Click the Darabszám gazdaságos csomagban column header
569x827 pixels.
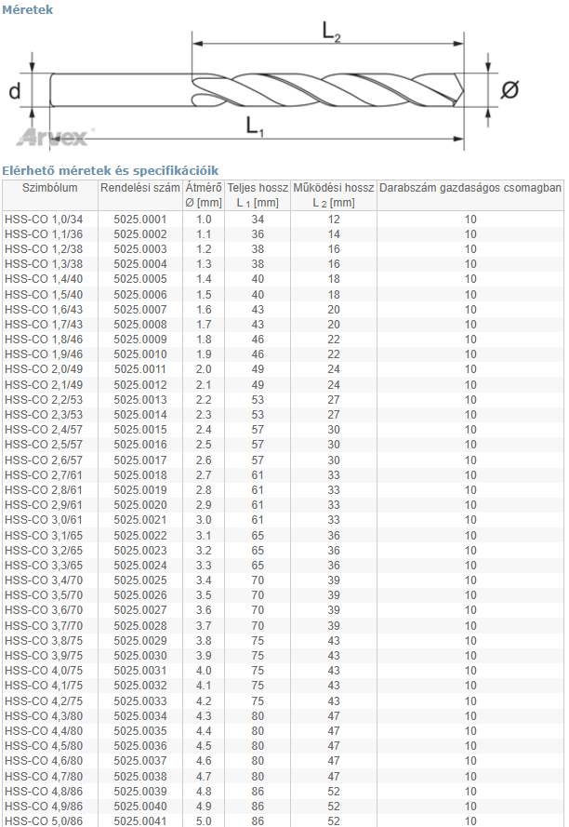[470, 187]
